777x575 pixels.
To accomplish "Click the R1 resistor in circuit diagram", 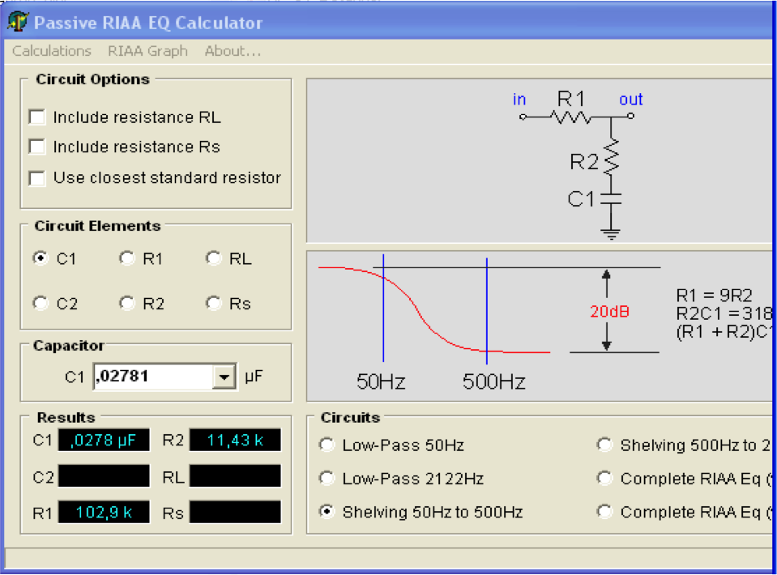I will [x=571, y=117].
